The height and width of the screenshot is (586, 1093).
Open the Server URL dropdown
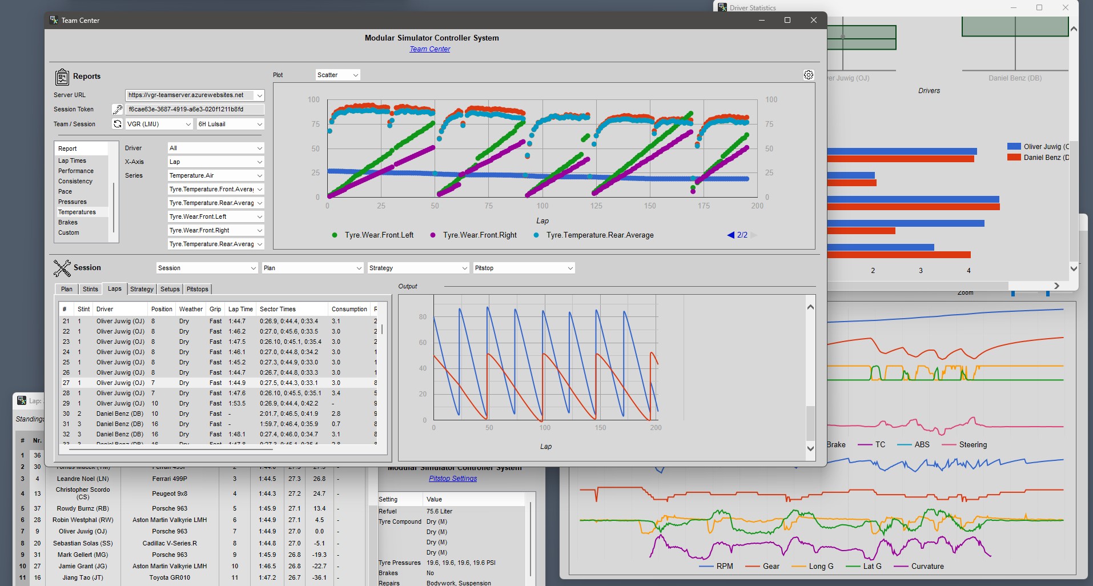[x=259, y=95]
